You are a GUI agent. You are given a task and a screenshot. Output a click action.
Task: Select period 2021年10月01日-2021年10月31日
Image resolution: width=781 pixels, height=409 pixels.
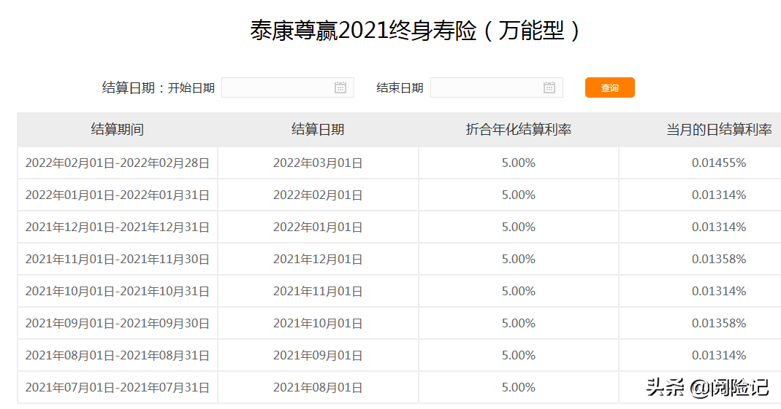[118, 291]
